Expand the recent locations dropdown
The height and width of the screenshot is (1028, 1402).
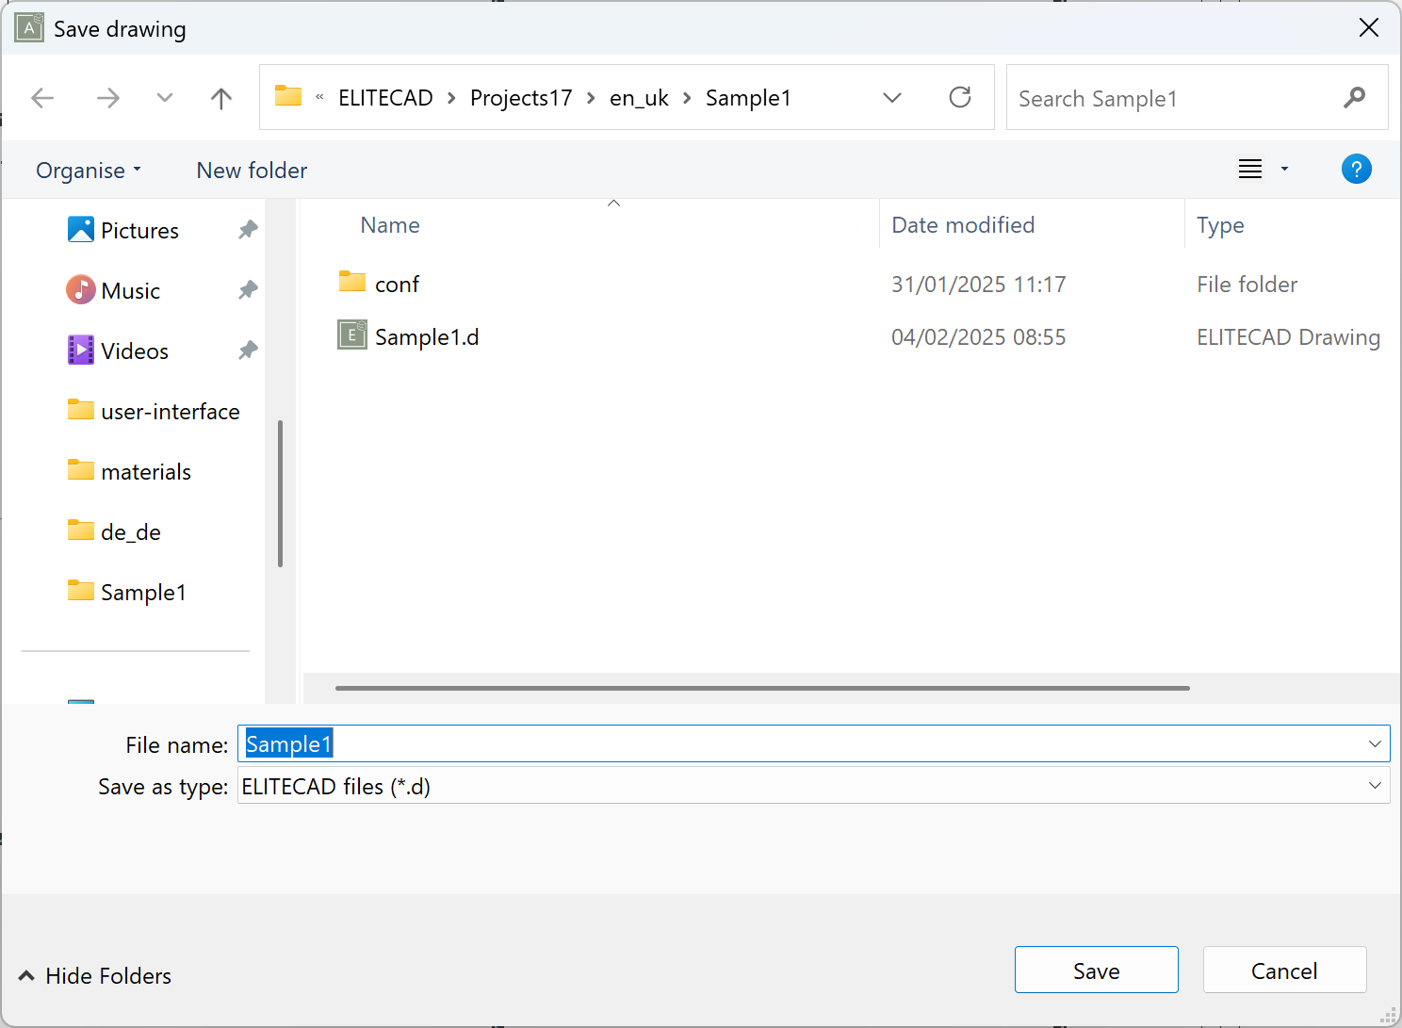point(165,98)
